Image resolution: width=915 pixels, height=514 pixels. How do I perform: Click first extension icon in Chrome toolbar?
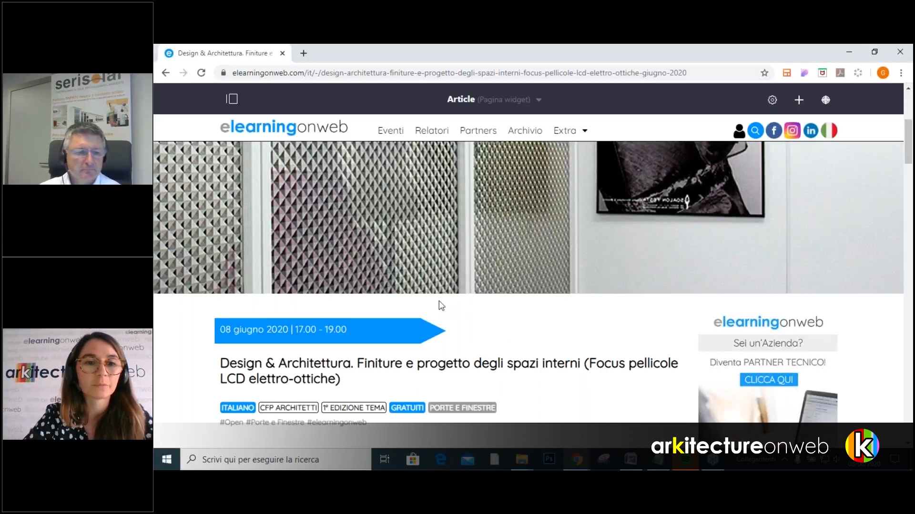pyautogui.click(x=787, y=73)
